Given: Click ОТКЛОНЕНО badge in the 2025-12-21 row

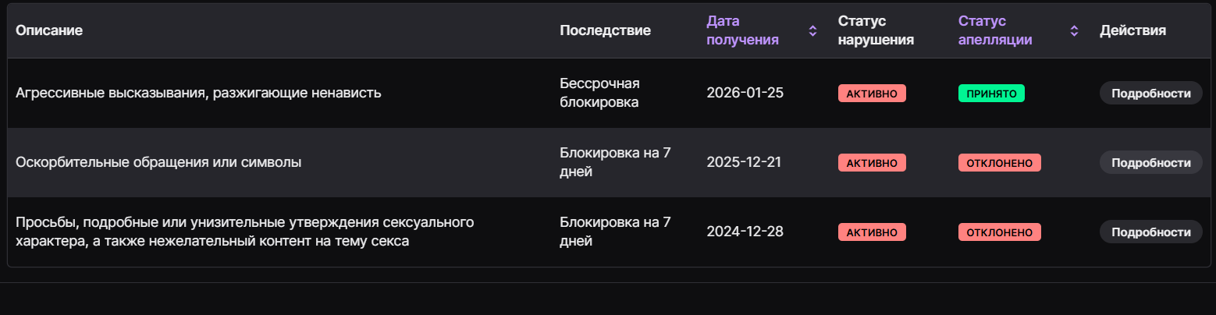Looking at the screenshot, I should 999,163.
